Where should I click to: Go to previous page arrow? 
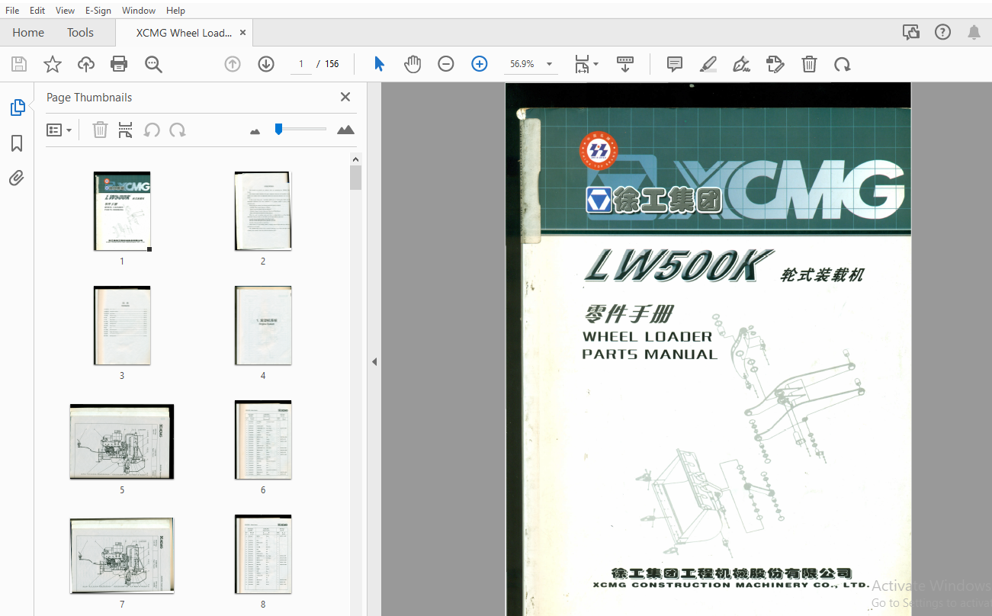pyautogui.click(x=233, y=64)
